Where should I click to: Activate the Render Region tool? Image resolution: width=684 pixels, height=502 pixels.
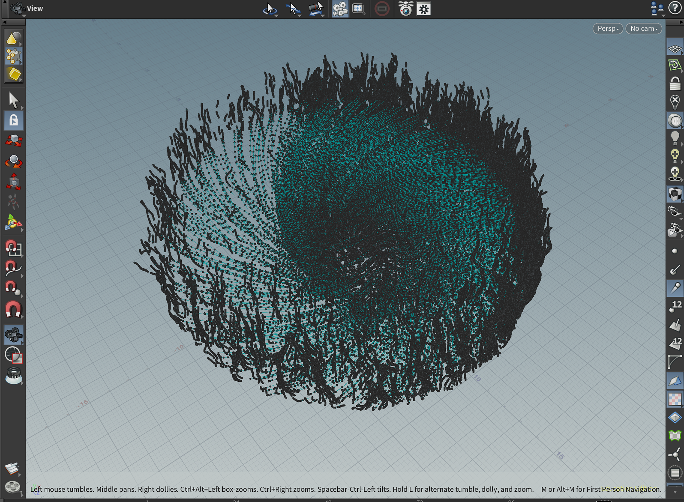tap(14, 355)
